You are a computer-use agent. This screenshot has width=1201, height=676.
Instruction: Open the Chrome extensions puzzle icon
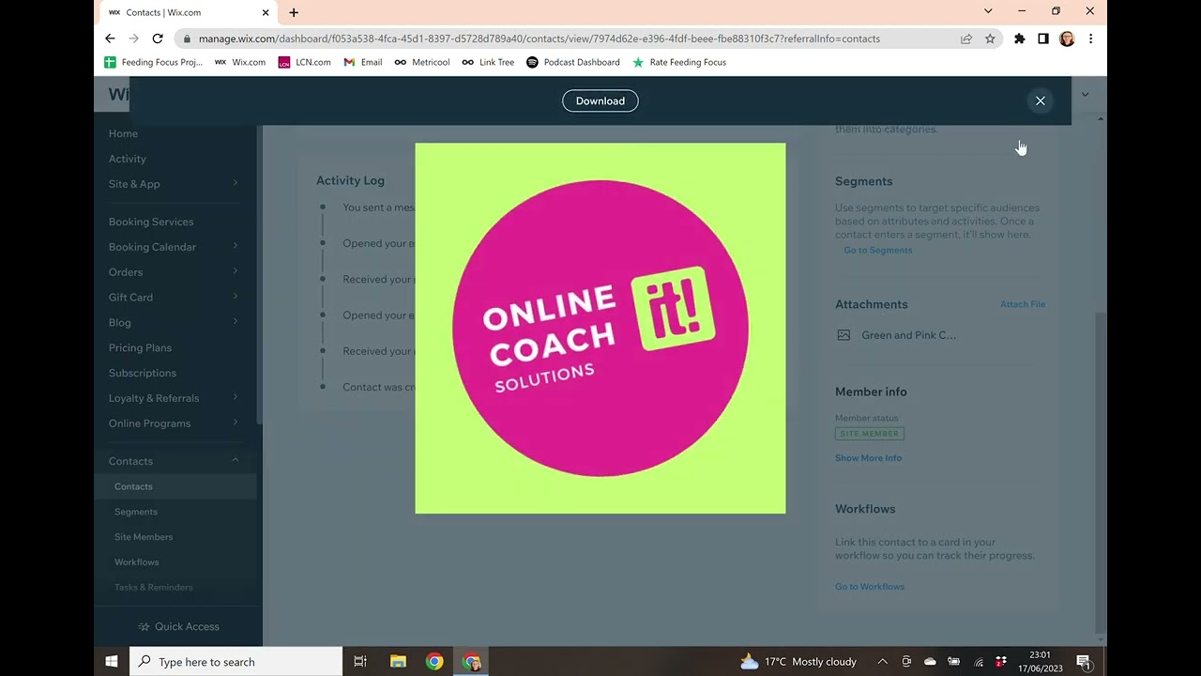1019,38
